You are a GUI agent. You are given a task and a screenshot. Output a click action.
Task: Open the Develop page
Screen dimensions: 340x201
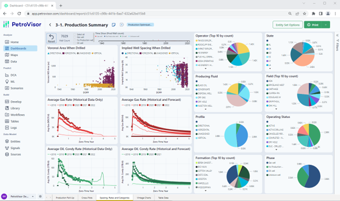click(16, 102)
